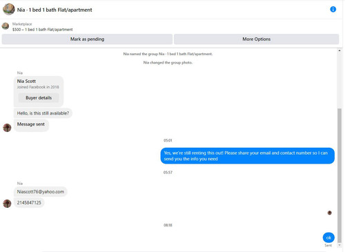Click "Joined Facebook in 2018" text
The image size is (345, 252).
(x=38, y=87)
